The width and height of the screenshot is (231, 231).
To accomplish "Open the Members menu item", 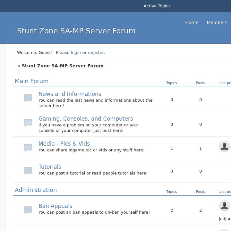I will 217,22.
